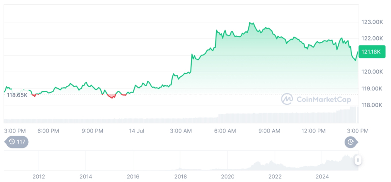Click the 12:00 PM time axis label
This screenshot has height=182, width=391.
coord(314,131)
